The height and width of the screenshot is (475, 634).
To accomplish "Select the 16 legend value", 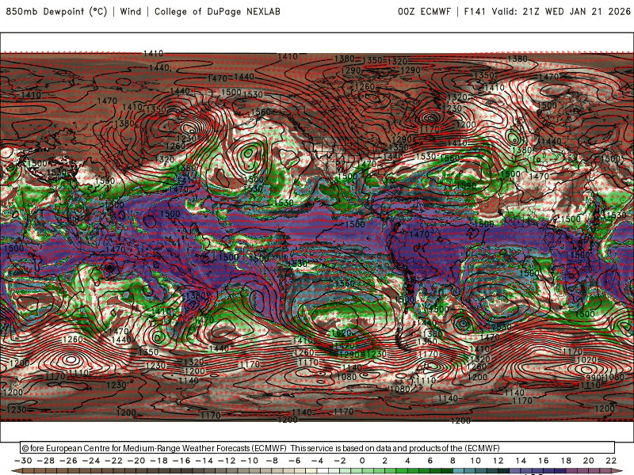I will tap(544, 461).
